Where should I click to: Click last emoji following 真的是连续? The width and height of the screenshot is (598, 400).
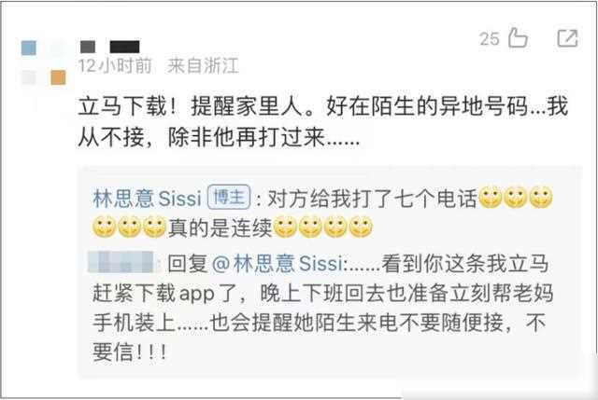[361, 227]
